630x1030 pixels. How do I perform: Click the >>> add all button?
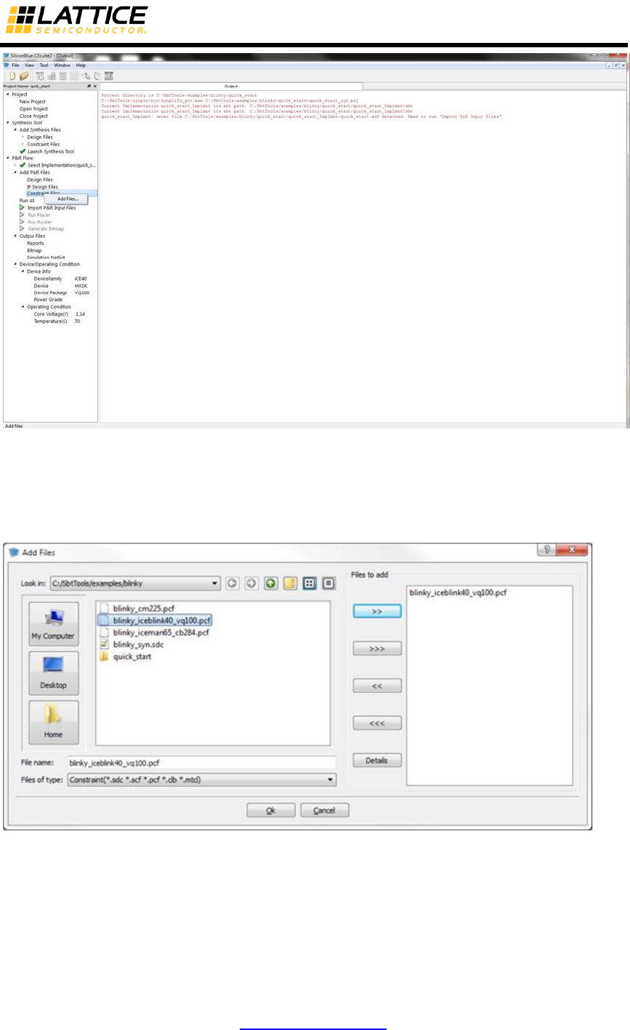pyautogui.click(x=377, y=648)
